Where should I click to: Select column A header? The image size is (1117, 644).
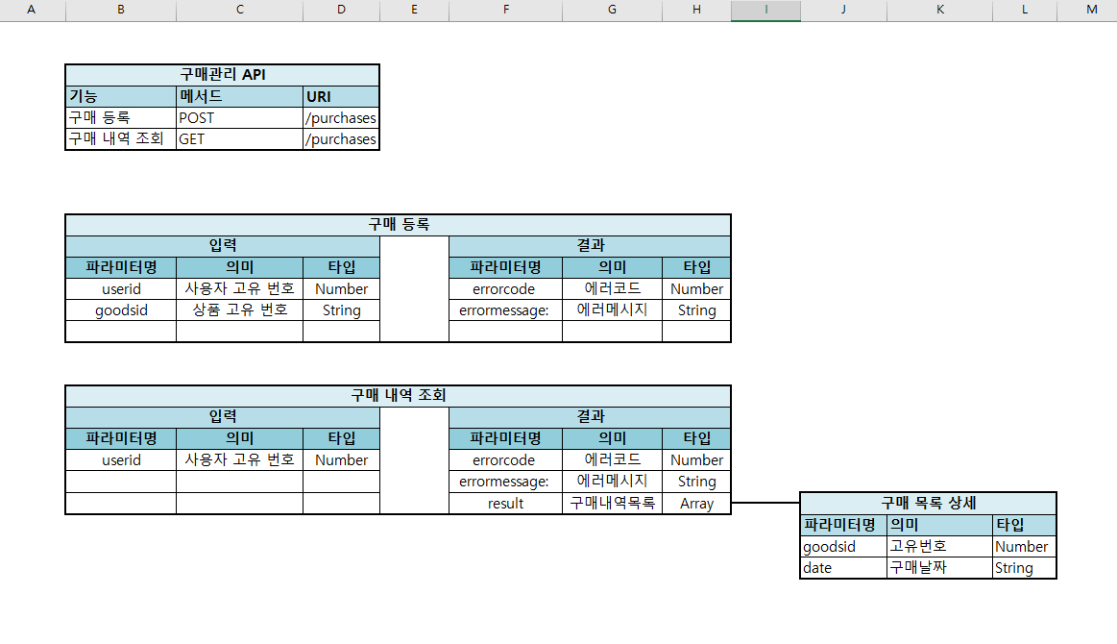point(32,10)
